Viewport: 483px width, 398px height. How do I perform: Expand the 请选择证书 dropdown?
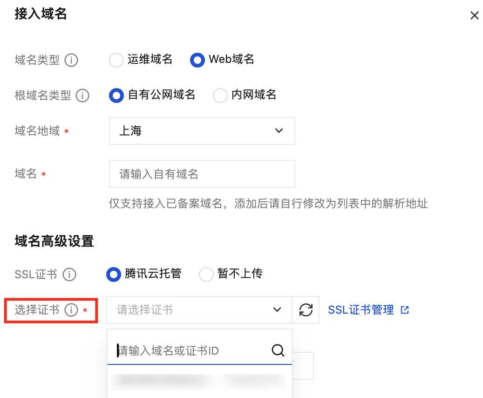[199, 310]
